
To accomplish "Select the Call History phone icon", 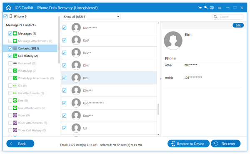I will pyautogui.click(x=15, y=56).
